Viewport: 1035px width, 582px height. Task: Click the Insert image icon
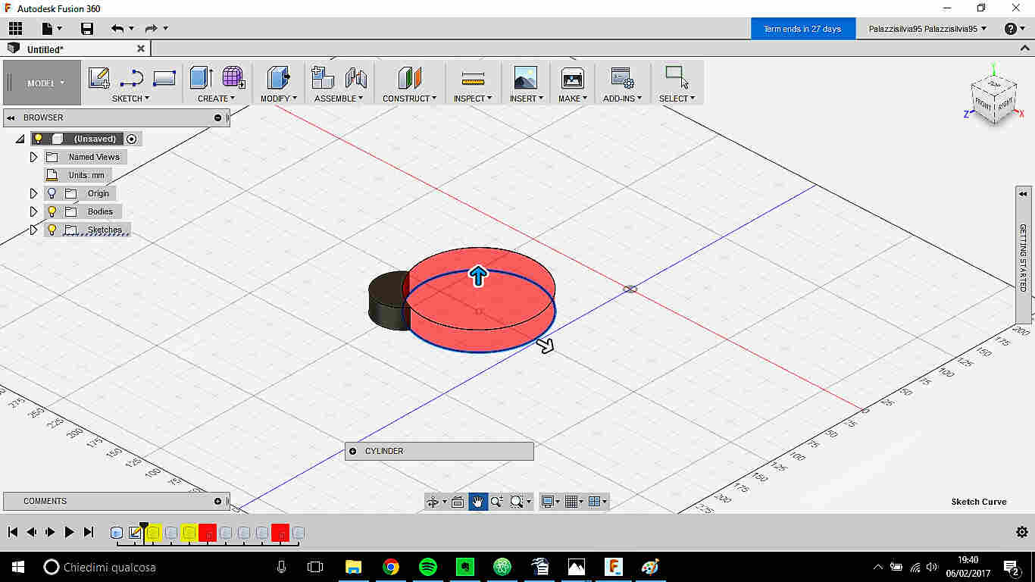coord(525,77)
